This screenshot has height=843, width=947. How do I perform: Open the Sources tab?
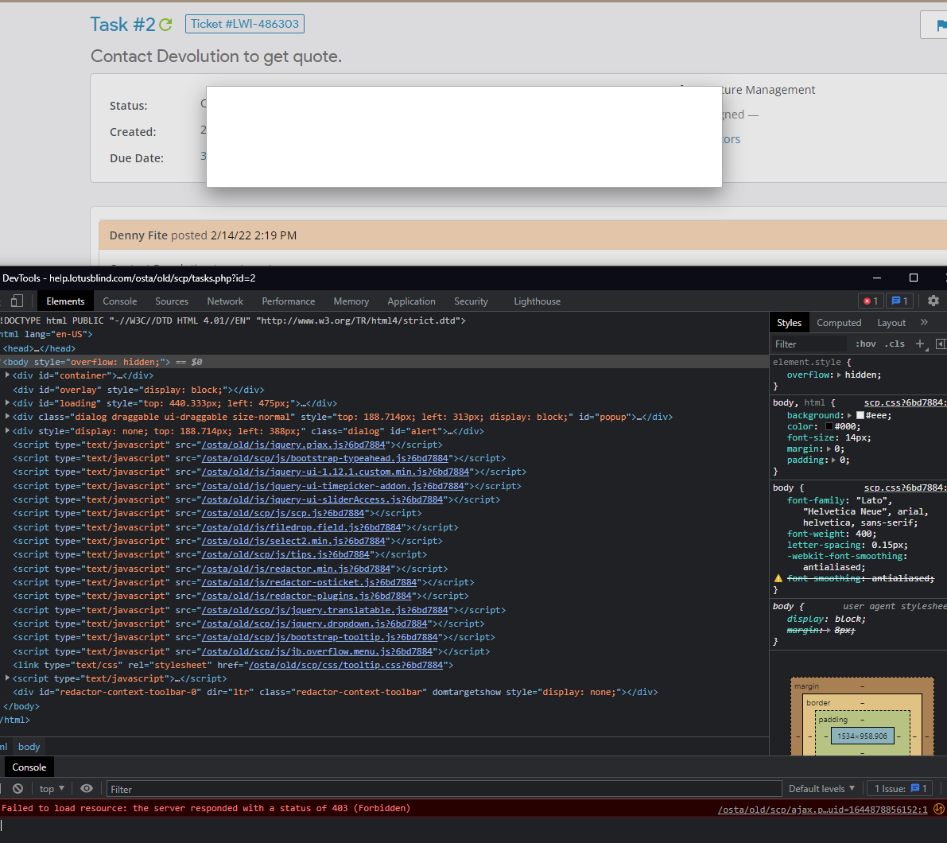pos(172,301)
